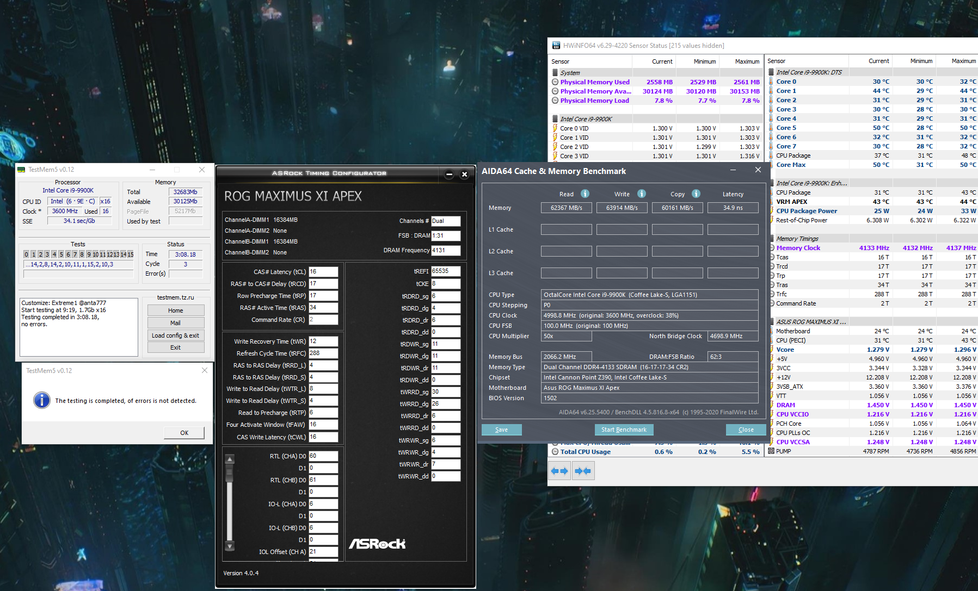Click the Home button in TestMem5
The height and width of the screenshot is (591, 978).
pyautogui.click(x=175, y=310)
